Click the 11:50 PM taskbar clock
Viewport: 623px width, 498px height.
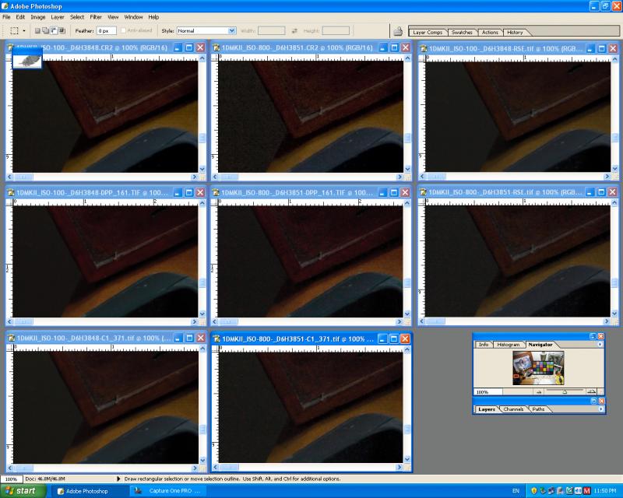coord(604,491)
